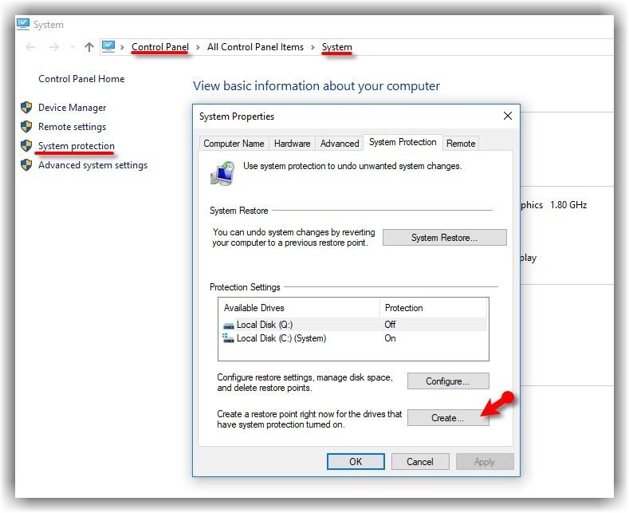629x513 pixels.
Task: Click Cancel in System Properties
Action: pyautogui.click(x=420, y=462)
